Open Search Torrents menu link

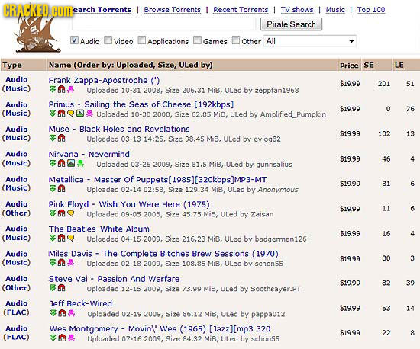tap(102, 10)
